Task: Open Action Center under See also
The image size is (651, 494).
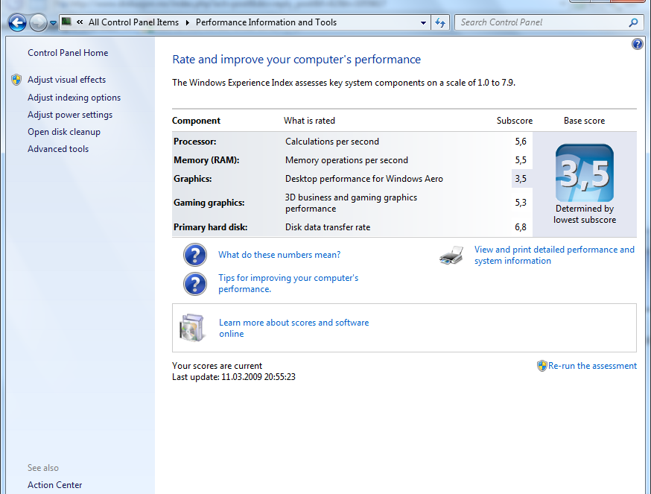Action: tap(55, 485)
